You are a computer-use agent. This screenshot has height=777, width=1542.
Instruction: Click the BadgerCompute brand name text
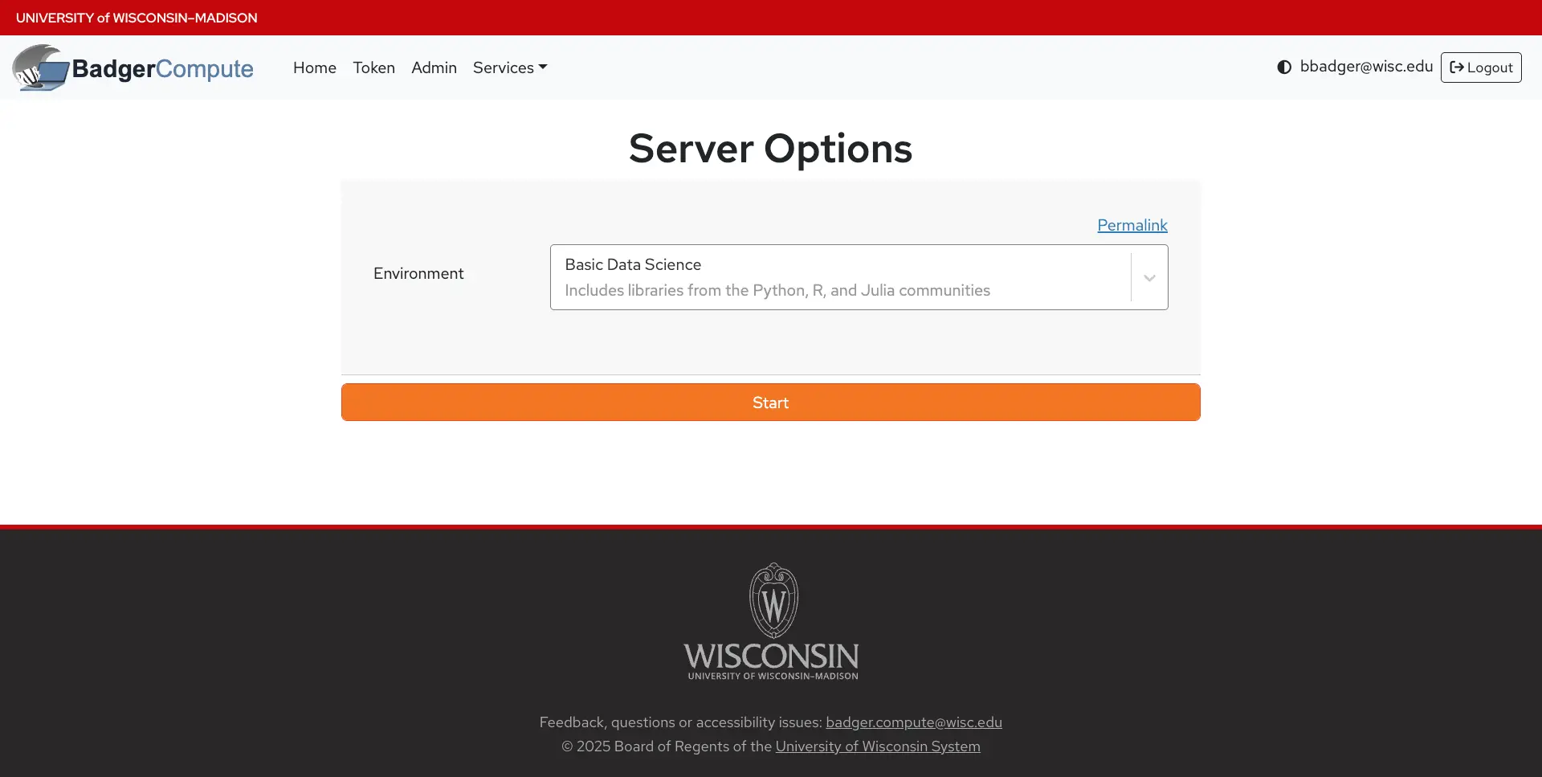[x=162, y=69]
